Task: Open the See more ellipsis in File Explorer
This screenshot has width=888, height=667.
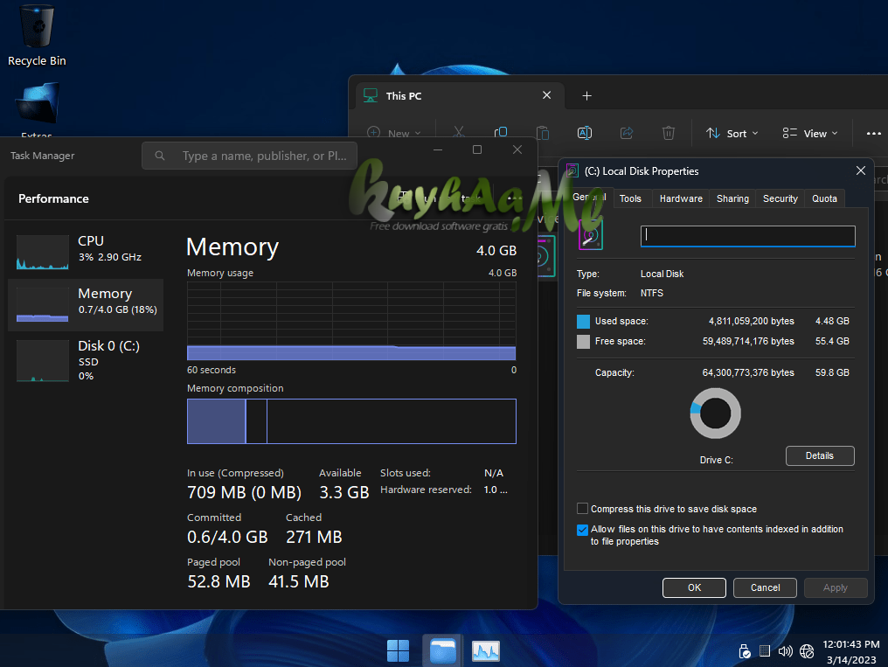Action: click(x=873, y=134)
